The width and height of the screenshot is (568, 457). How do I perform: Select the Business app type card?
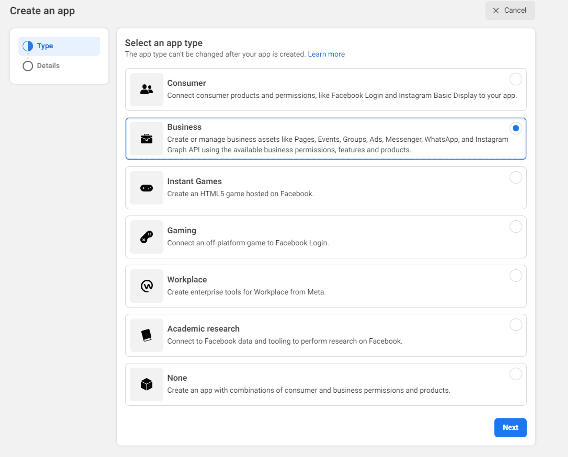(326, 139)
